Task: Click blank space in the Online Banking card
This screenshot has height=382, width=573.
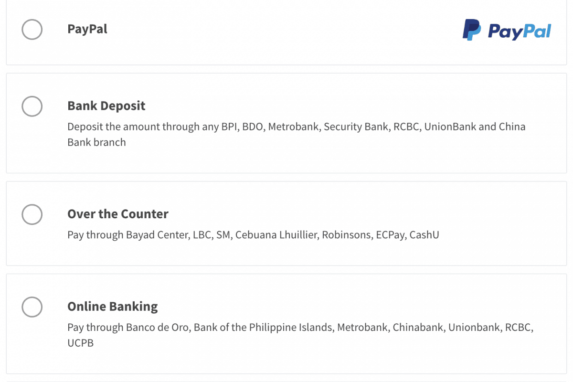Action: (334, 358)
